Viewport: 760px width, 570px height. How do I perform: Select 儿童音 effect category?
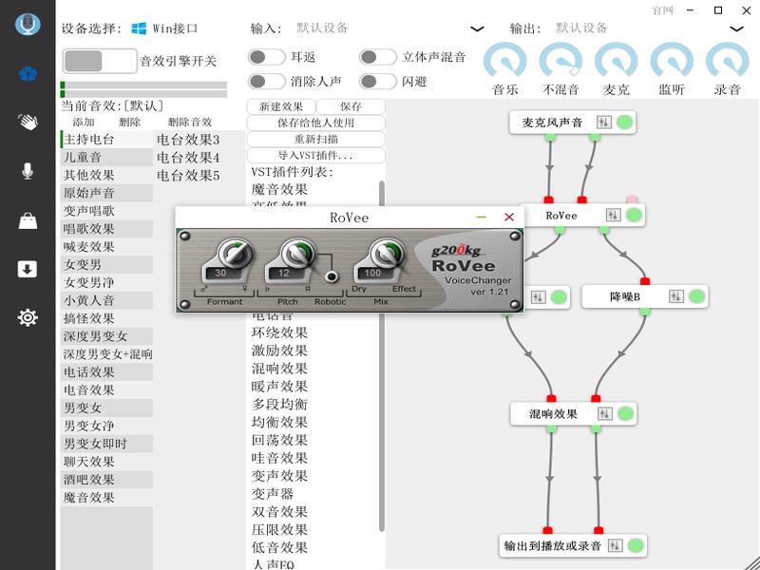[x=106, y=158]
